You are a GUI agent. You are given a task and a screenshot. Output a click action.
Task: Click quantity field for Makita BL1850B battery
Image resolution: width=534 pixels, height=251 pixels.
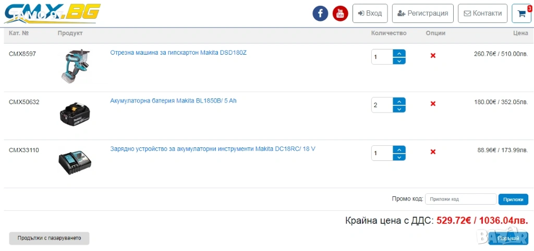coord(382,105)
